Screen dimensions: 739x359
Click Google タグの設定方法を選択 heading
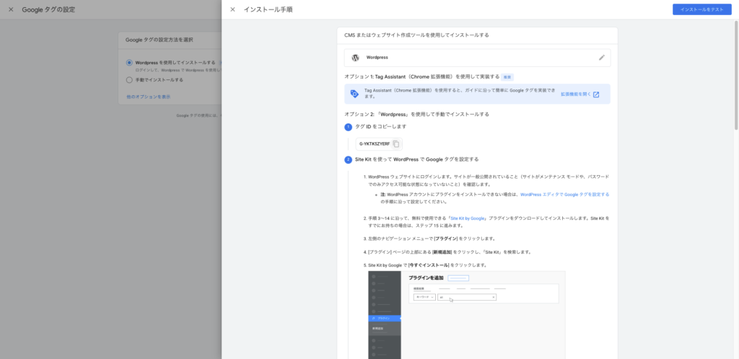159,40
